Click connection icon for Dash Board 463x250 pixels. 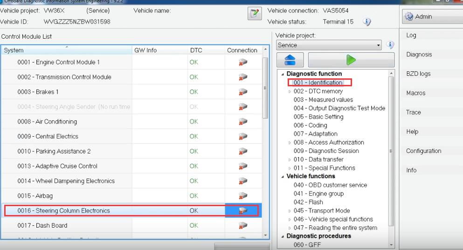point(243,225)
